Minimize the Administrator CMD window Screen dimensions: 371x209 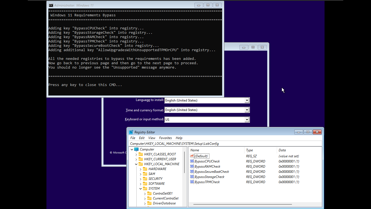point(199,5)
